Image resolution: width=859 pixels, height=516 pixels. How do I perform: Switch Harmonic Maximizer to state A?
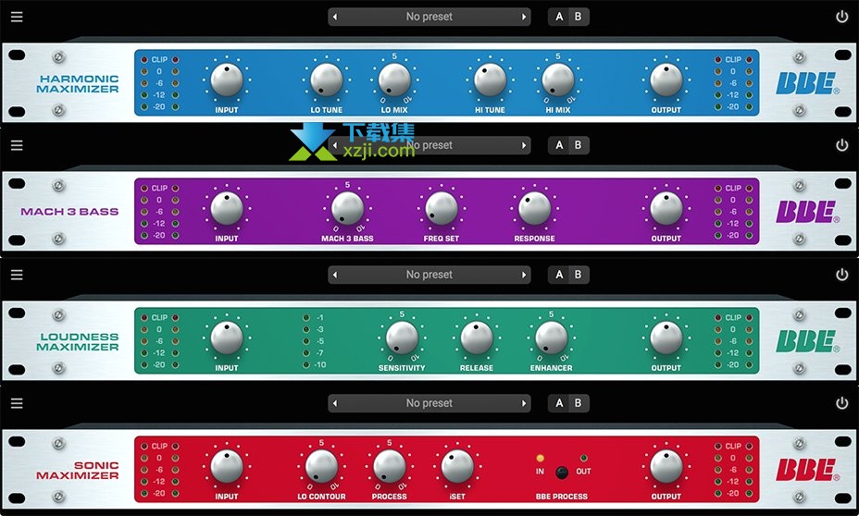559,17
